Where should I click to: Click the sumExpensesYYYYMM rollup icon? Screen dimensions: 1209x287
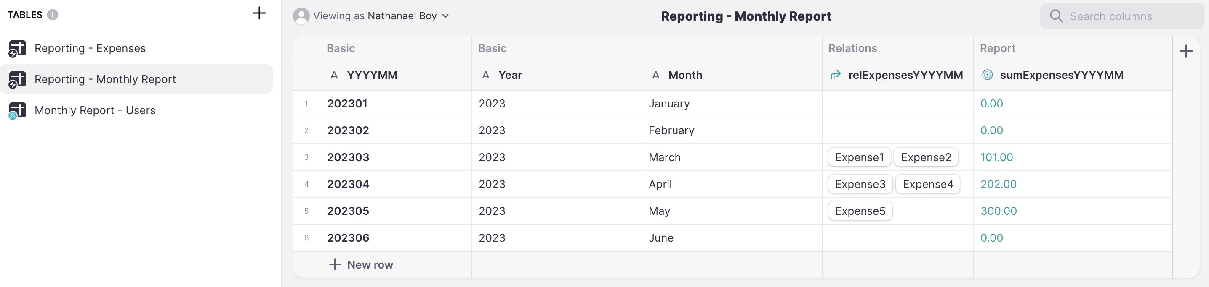pyautogui.click(x=988, y=75)
